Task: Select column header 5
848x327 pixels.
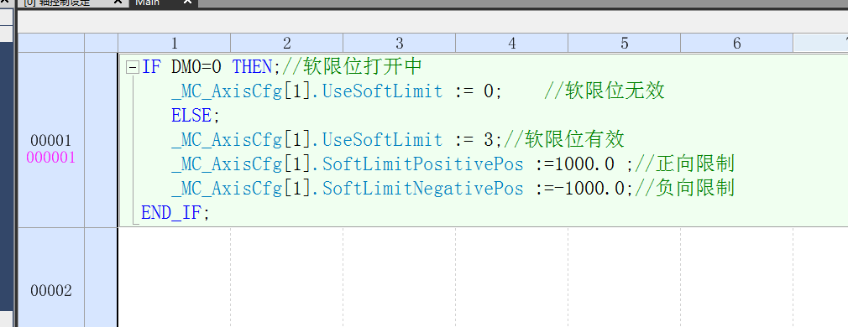Action: click(x=624, y=44)
